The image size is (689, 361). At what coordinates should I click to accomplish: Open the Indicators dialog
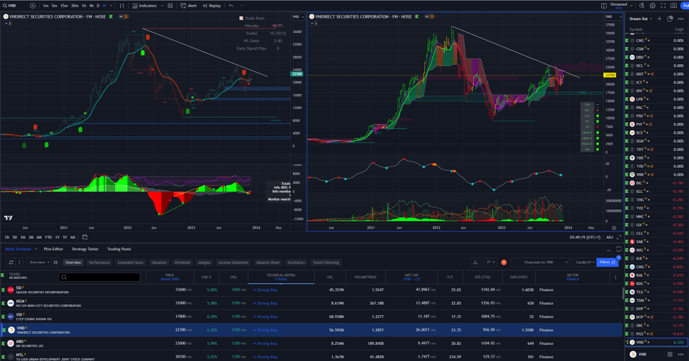pyautogui.click(x=144, y=5)
